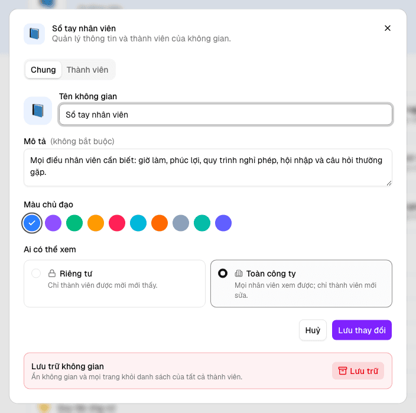Image resolution: width=416 pixels, height=413 pixels.
Task: Pick the slate gray accent color swatch
Action: click(181, 223)
